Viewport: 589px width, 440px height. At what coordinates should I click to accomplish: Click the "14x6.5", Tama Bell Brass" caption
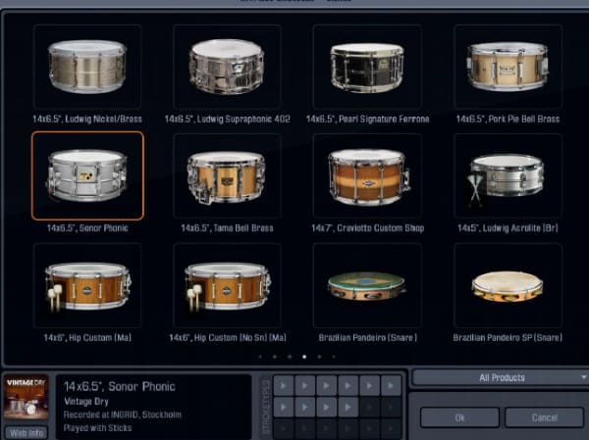[x=227, y=228]
